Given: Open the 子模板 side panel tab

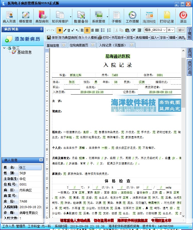Looking at the screenshot, I should 189,33.
